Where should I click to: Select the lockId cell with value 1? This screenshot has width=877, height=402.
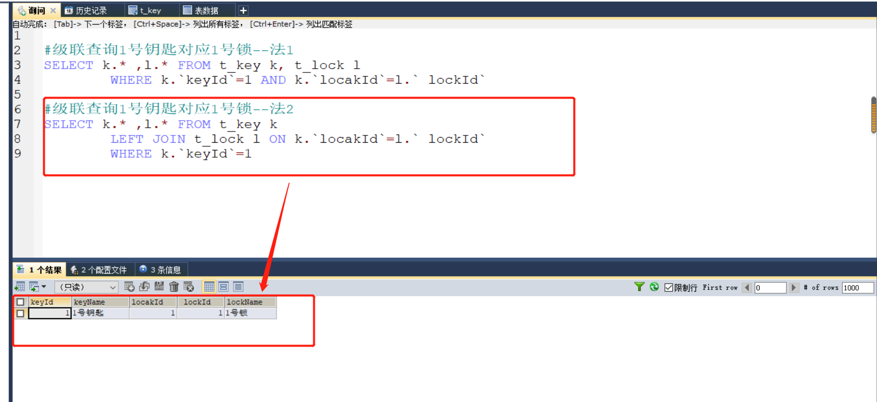click(x=201, y=313)
